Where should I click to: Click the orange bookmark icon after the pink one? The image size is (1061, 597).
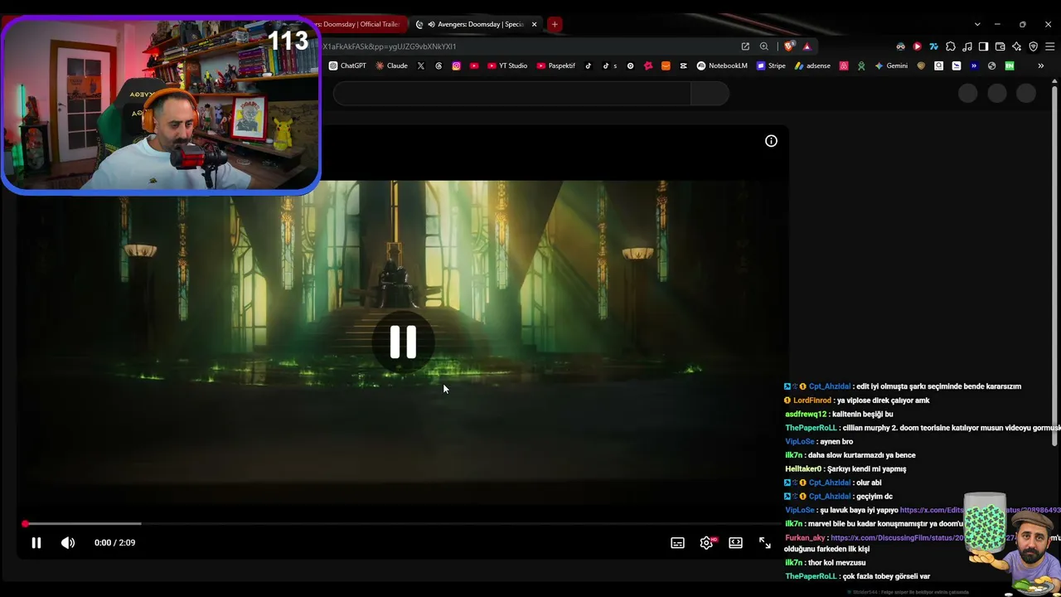666,66
